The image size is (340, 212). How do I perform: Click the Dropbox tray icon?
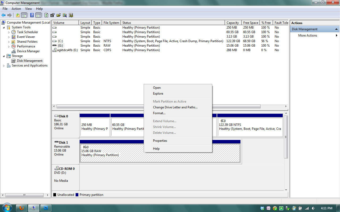262,208
